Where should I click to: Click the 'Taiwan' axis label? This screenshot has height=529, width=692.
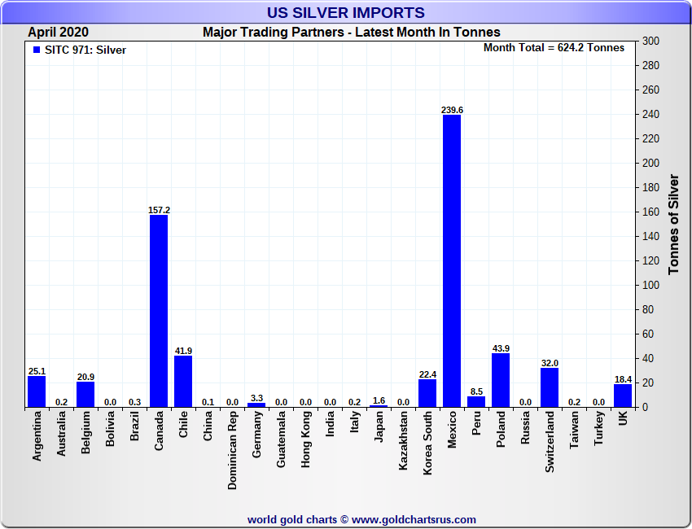(x=574, y=430)
